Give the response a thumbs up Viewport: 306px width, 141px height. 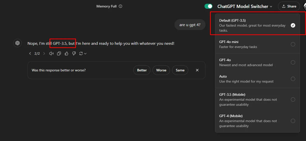point(66,53)
